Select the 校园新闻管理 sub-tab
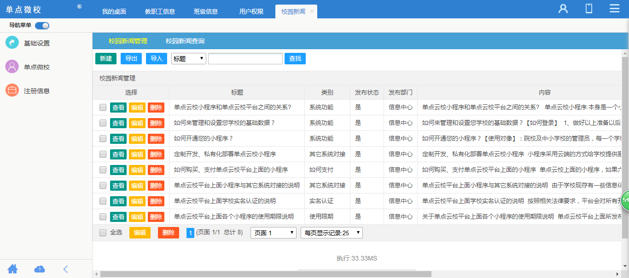The height and width of the screenshot is (278, 629). tap(128, 41)
